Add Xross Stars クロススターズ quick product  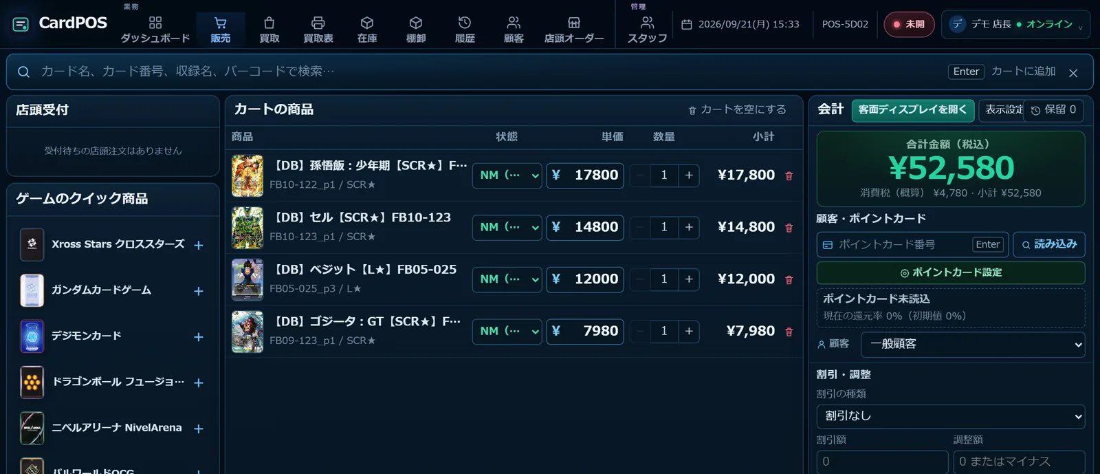tap(199, 245)
